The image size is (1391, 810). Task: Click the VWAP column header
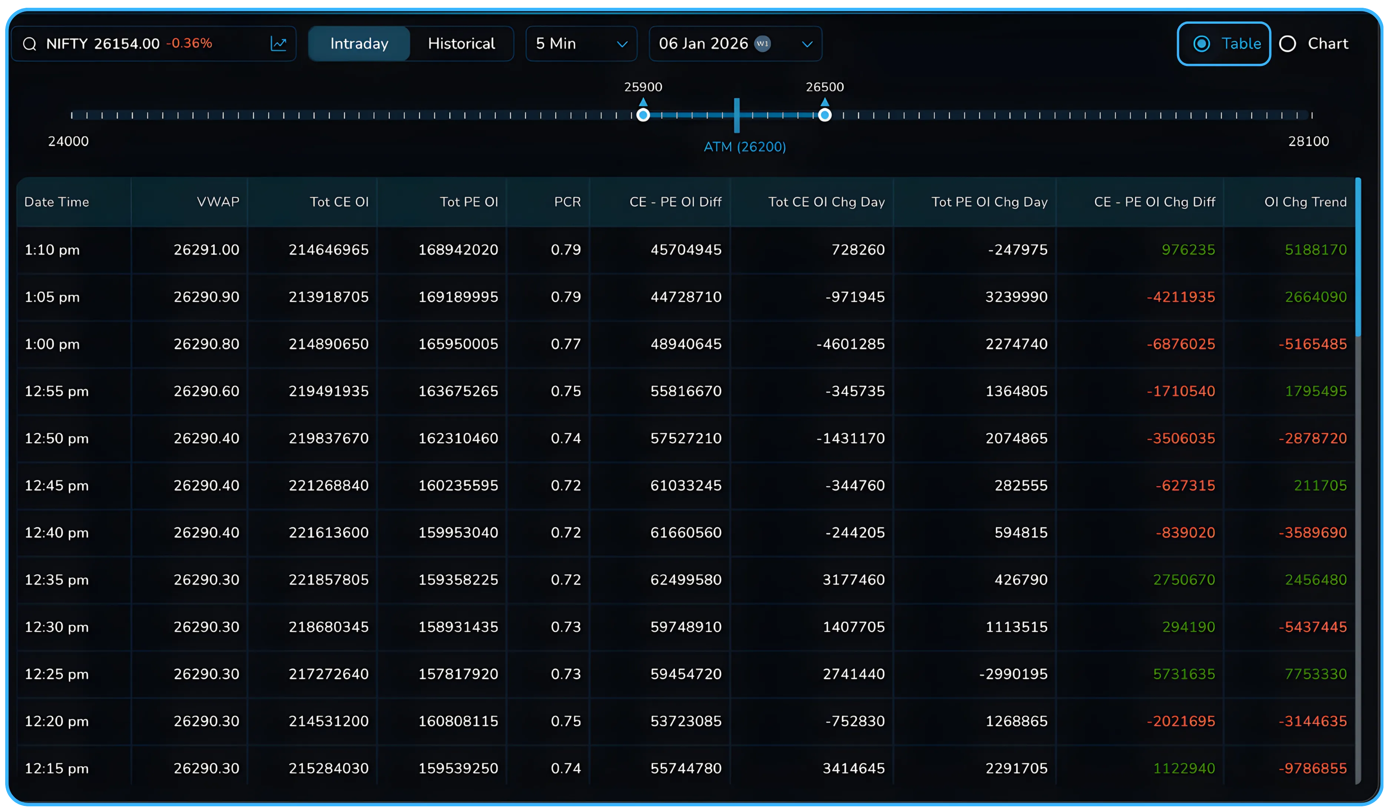(218, 202)
